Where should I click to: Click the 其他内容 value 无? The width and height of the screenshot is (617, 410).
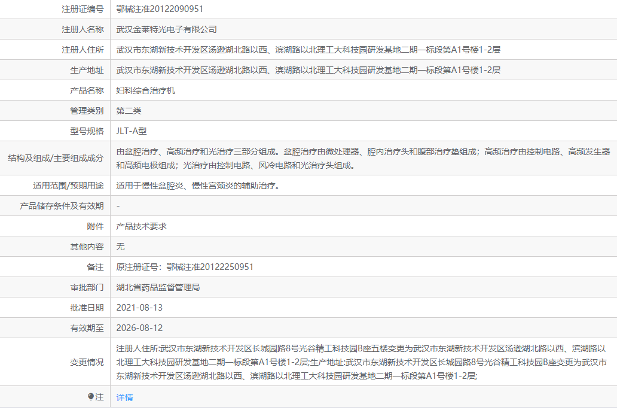[x=120, y=247]
